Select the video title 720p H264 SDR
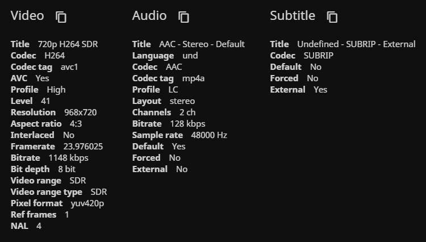426x242 pixels. (x=68, y=44)
